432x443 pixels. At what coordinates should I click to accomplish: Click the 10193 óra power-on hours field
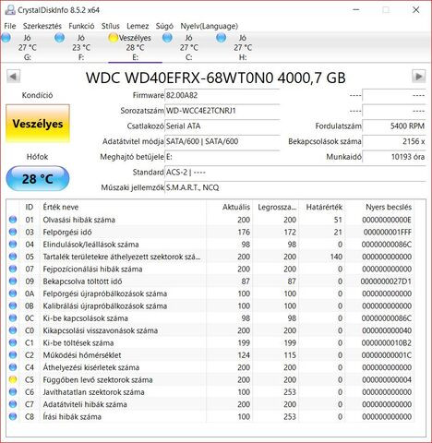(x=394, y=157)
